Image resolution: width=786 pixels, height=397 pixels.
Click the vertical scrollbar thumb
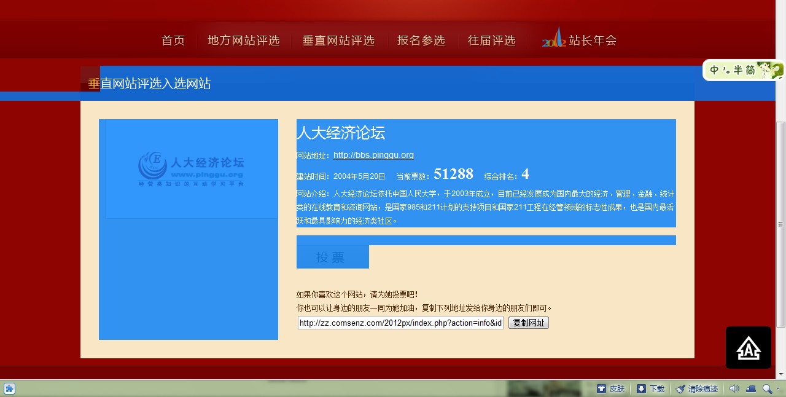click(x=780, y=224)
